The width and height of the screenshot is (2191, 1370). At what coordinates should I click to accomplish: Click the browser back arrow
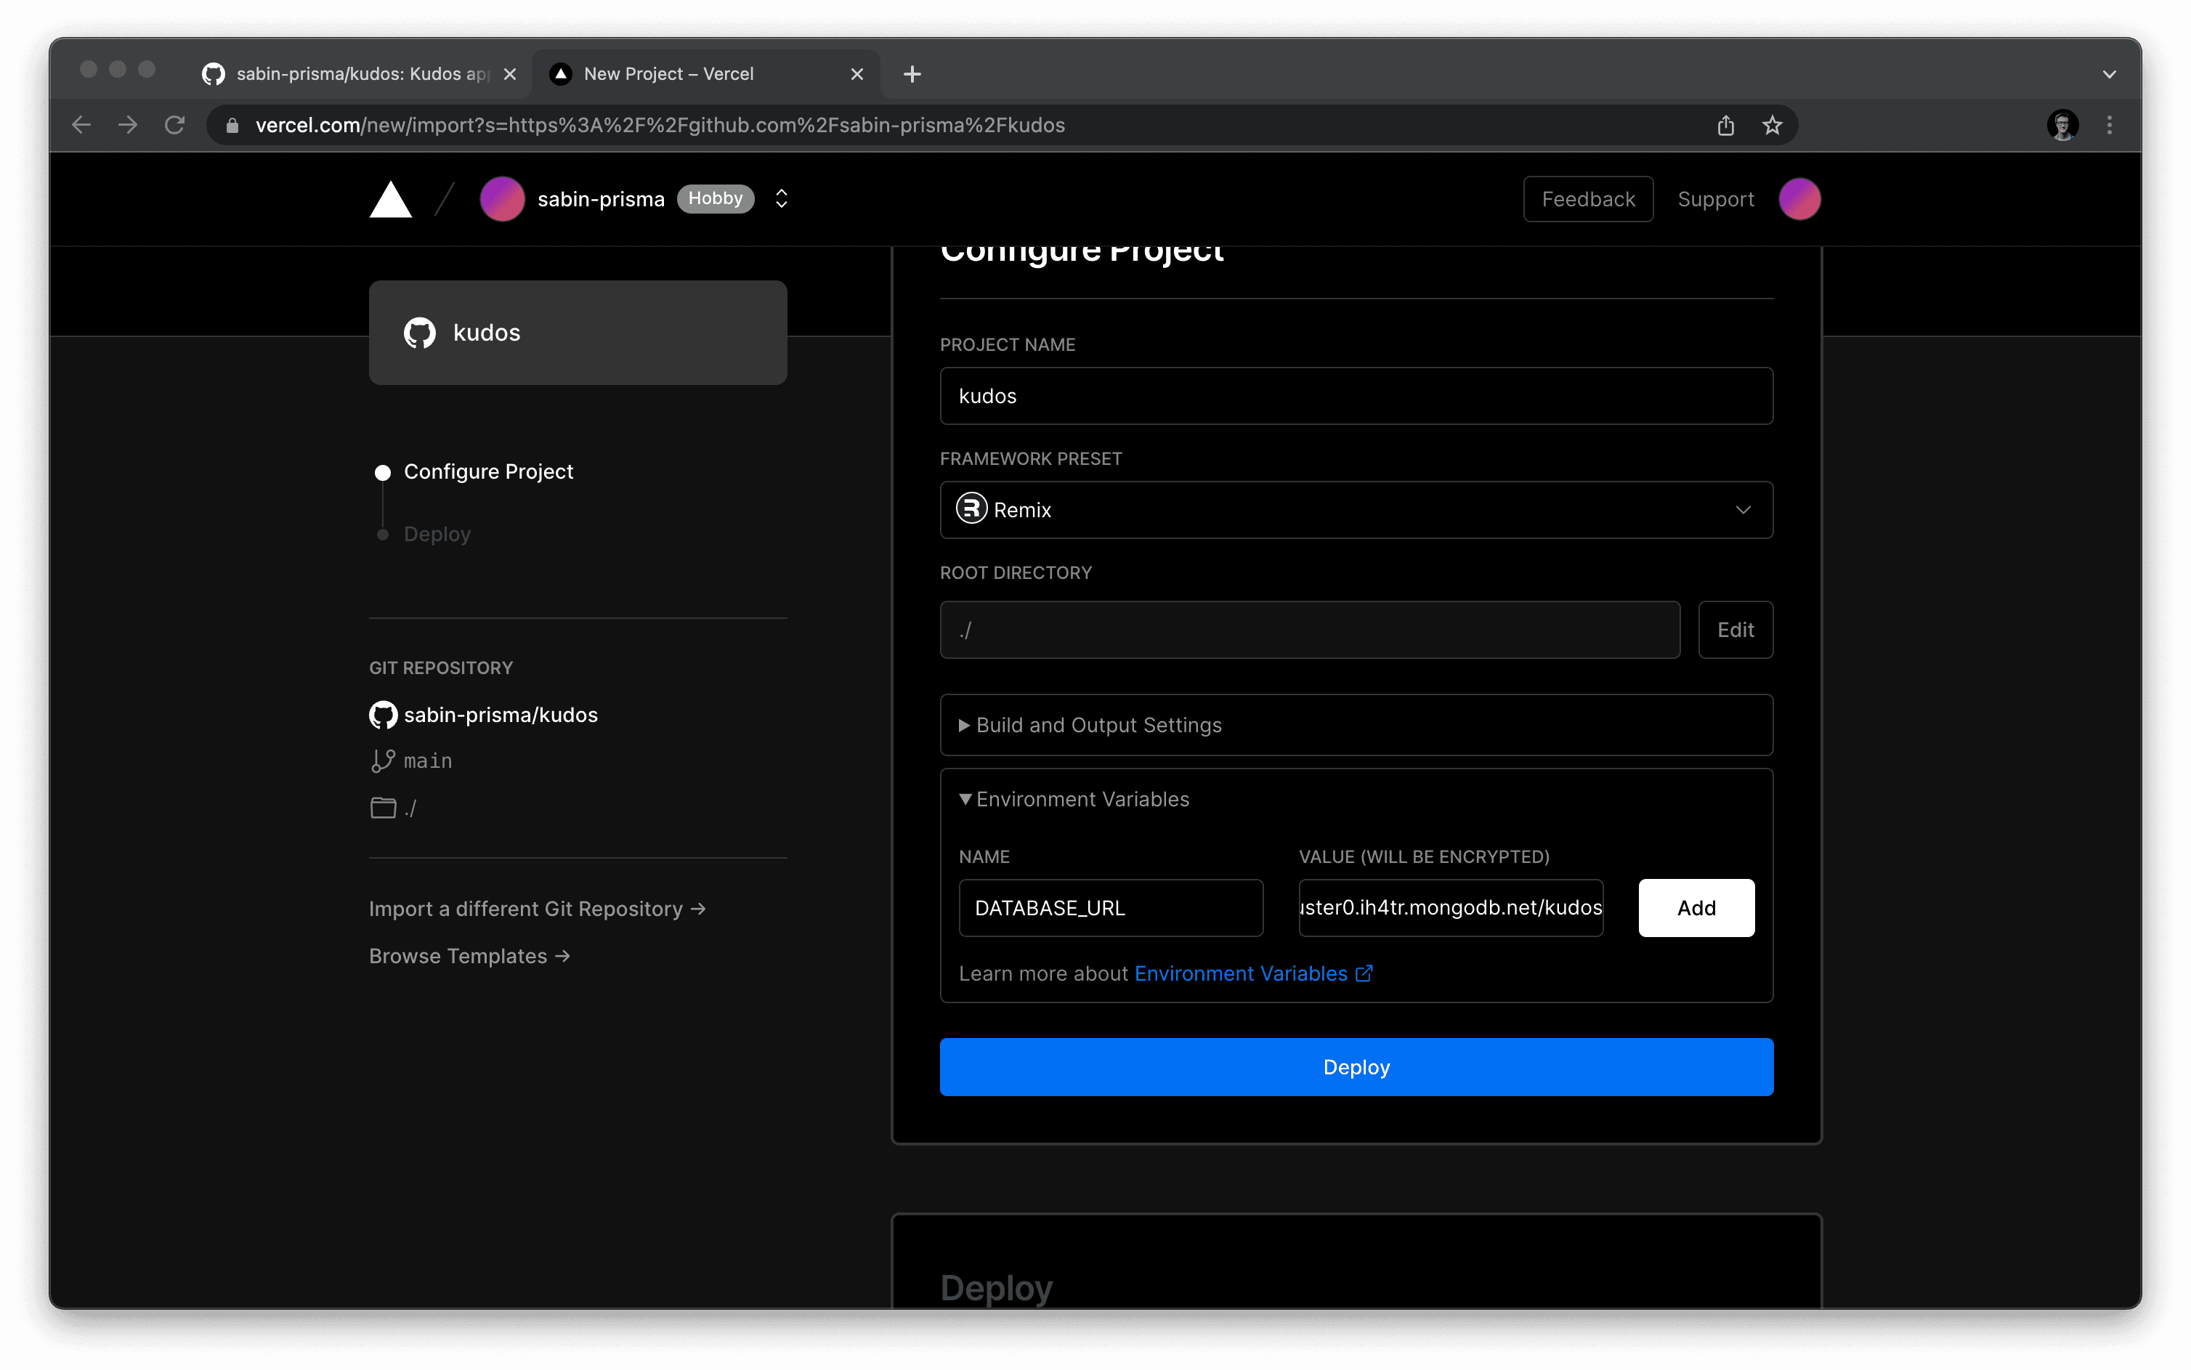coord(81,125)
